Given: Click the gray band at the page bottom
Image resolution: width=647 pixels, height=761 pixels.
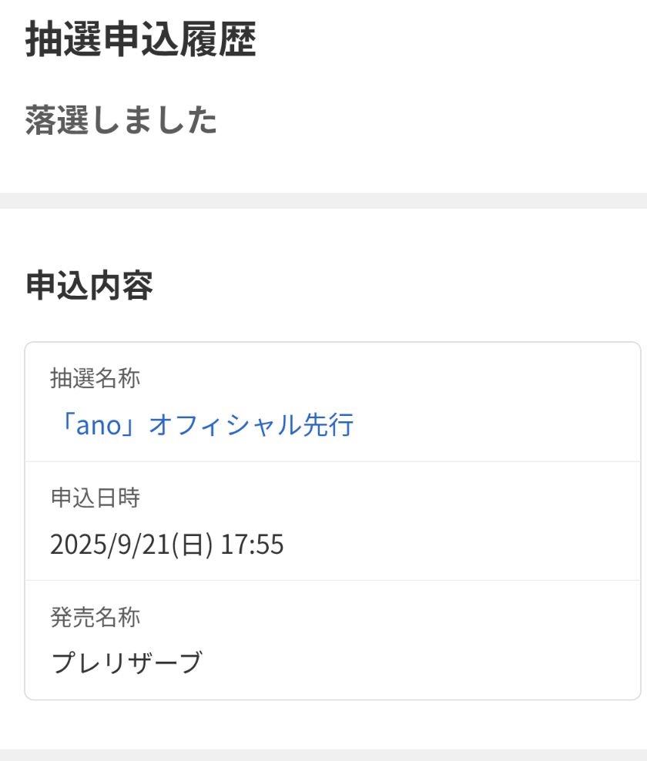Looking at the screenshot, I should point(323,755).
